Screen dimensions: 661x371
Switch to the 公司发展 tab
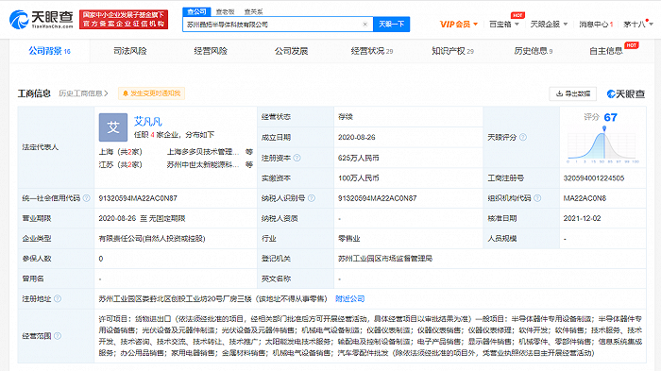pyautogui.click(x=291, y=51)
